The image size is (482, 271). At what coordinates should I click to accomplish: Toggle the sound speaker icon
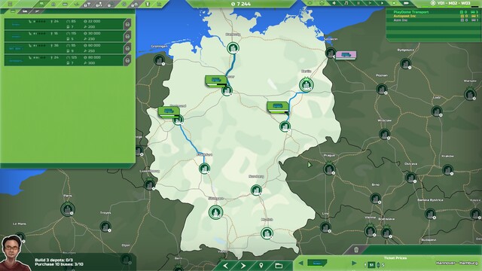(x=334, y=3)
